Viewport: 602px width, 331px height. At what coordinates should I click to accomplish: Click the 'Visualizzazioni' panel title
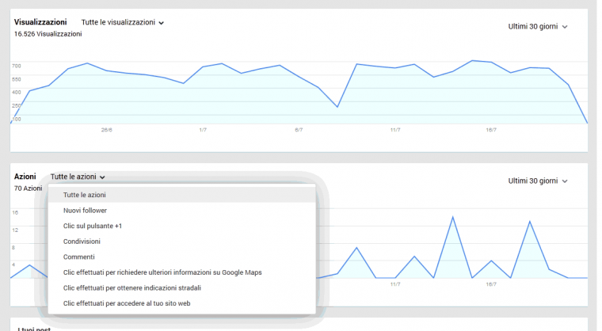[40, 22]
